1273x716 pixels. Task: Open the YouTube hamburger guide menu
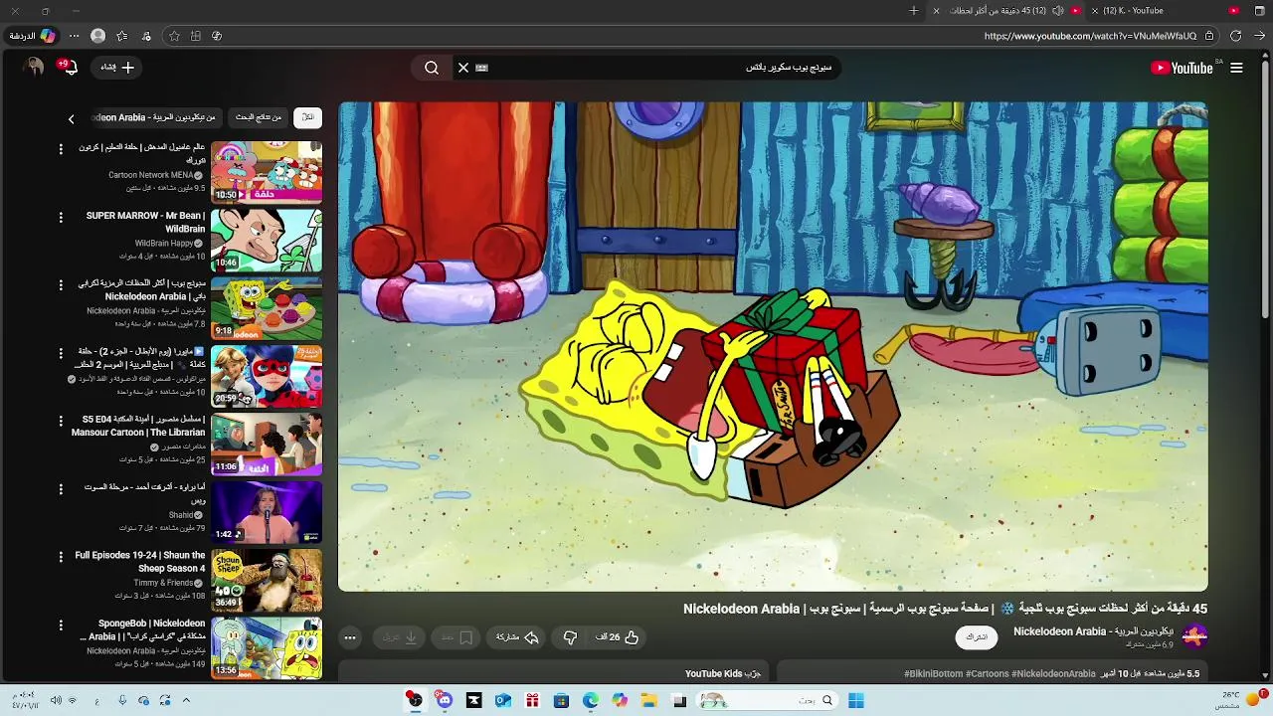1236,68
